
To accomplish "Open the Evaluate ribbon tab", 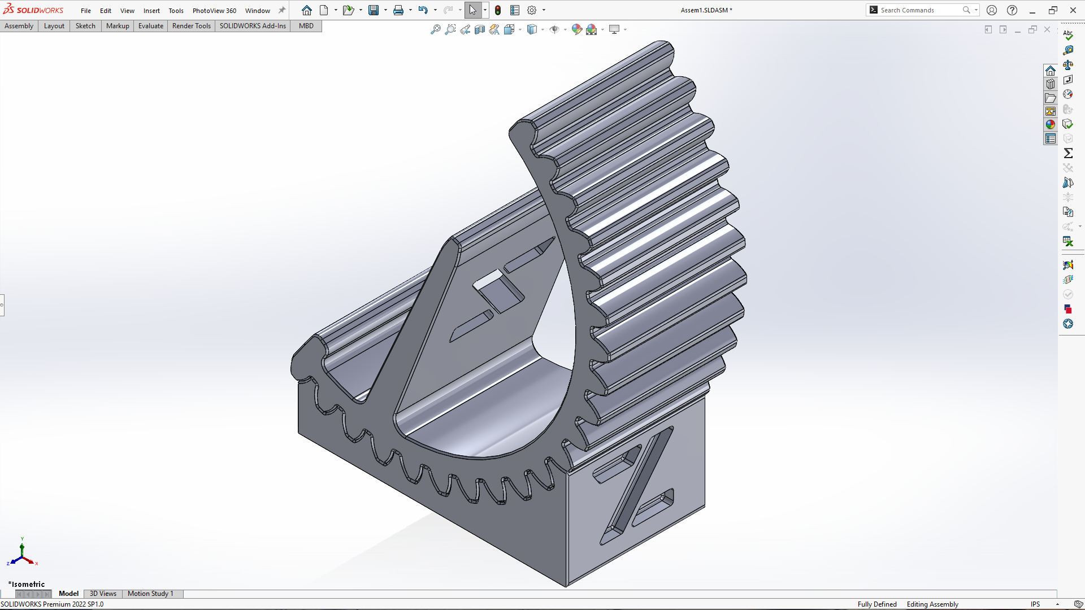I will (151, 26).
